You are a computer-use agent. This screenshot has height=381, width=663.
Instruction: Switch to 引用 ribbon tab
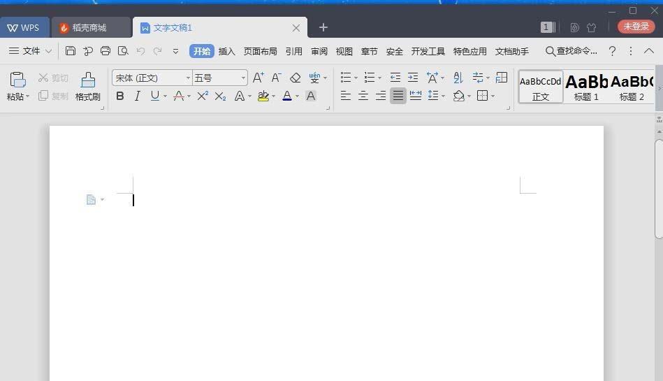294,51
